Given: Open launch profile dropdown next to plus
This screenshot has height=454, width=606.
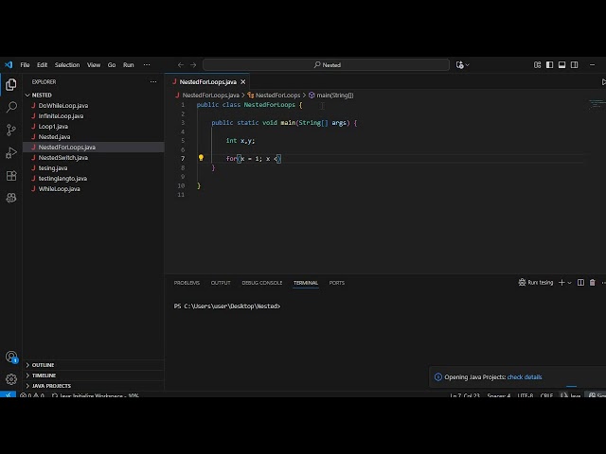Looking at the screenshot, I should 569,283.
